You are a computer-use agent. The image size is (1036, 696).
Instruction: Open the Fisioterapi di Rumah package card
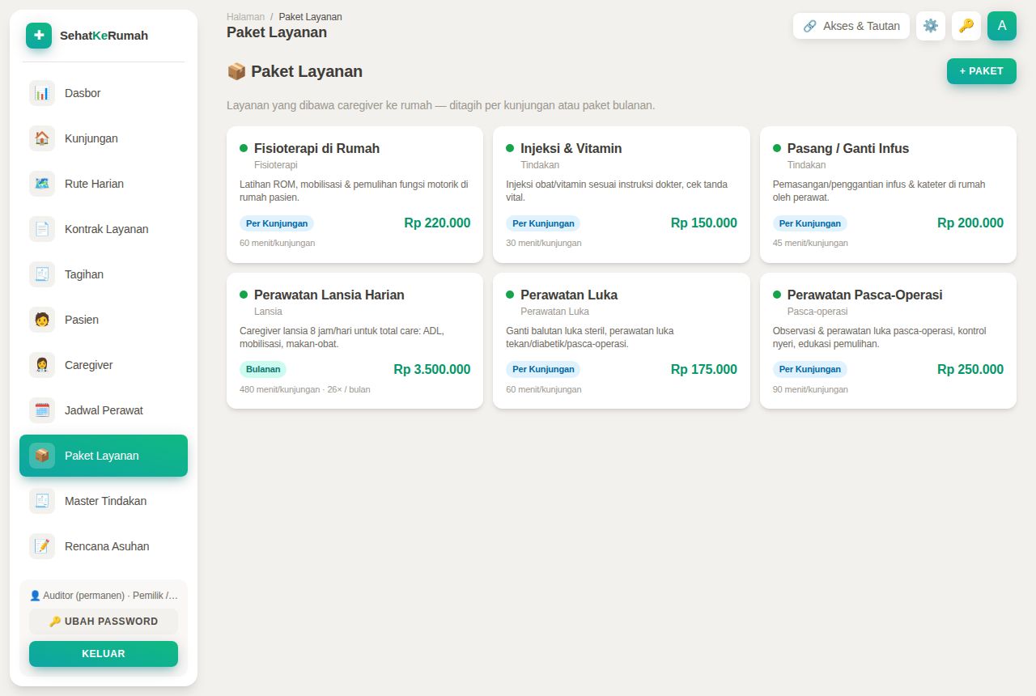355,194
